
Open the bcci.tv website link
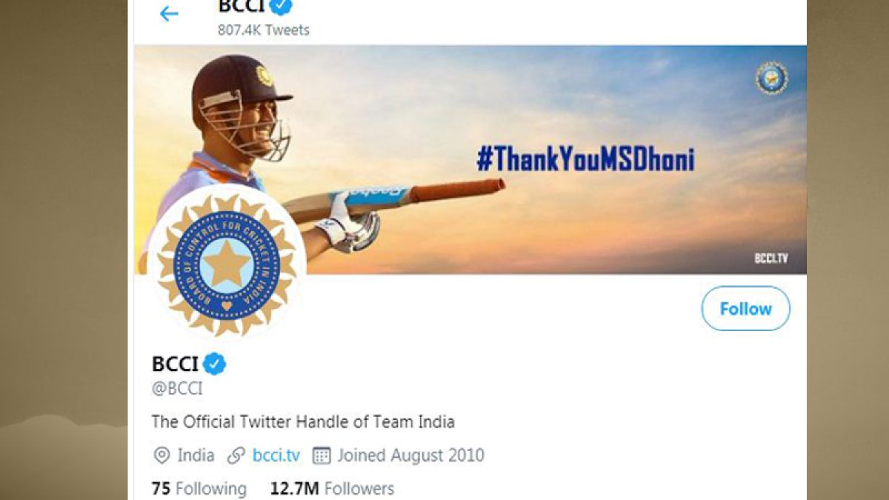(276, 455)
